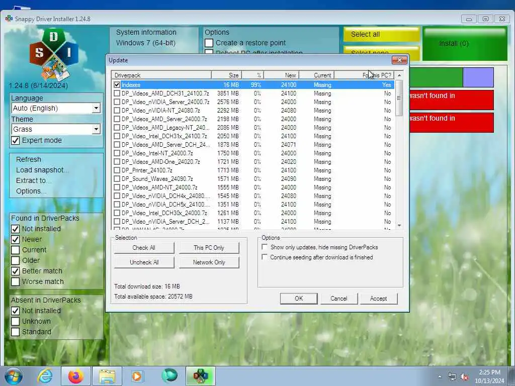Image resolution: width=515 pixels, height=386 pixels.
Task: Enable Show only updates, hide missing DriverPacks
Action: [x=265, y=247]
